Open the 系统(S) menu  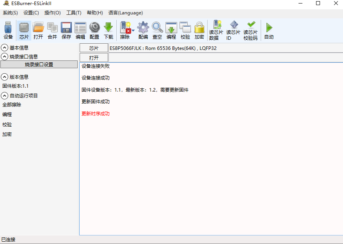10,13
